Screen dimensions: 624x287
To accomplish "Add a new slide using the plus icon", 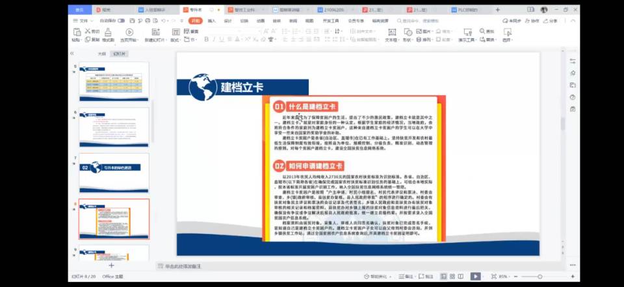I will tap(111, 266).
